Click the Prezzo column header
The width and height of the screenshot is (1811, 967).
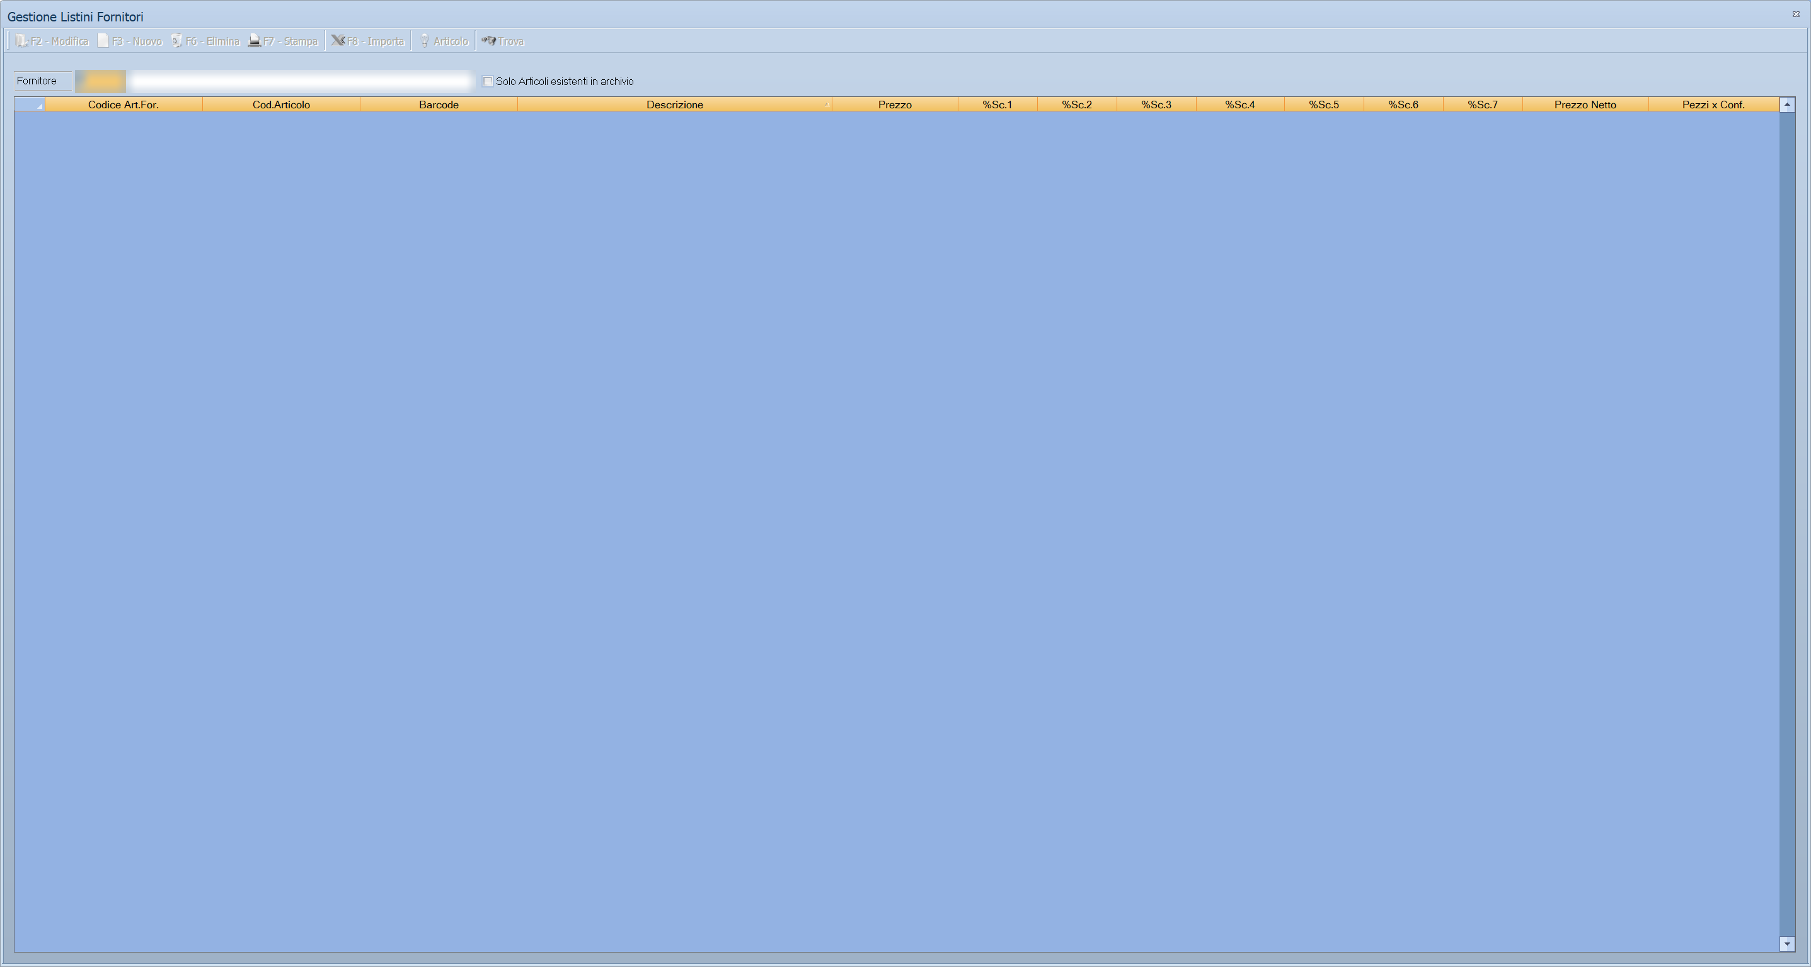pyautogui.click(x=895, y=105)
